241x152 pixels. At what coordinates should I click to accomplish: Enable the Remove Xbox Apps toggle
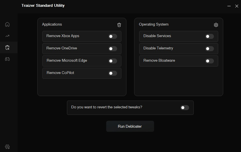click(x=113, y=36)
